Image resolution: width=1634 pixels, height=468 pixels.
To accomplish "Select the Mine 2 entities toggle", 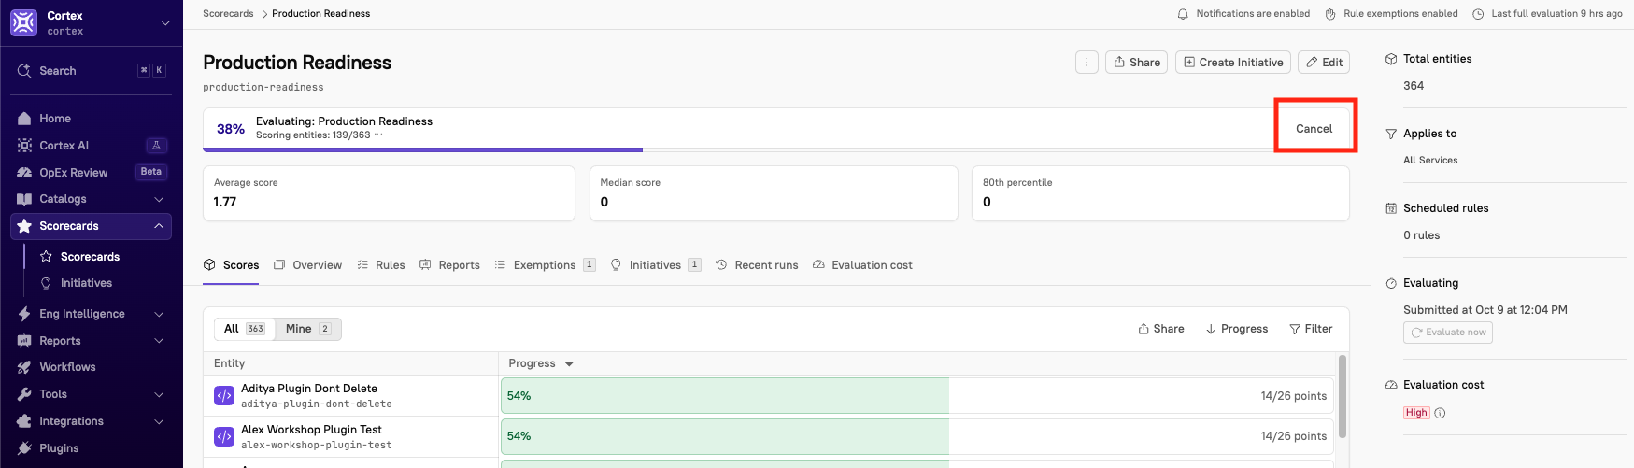I will pos(308,329).
